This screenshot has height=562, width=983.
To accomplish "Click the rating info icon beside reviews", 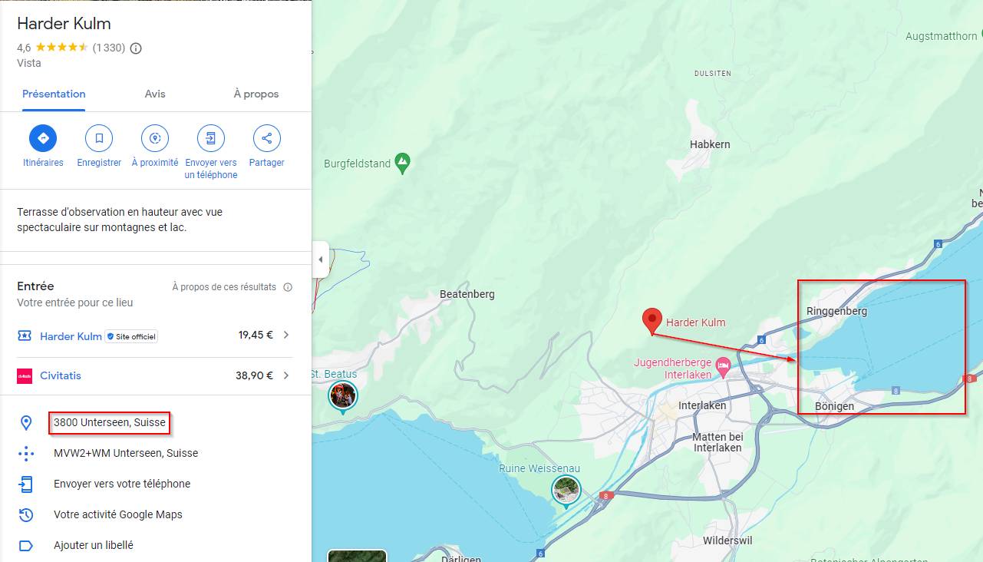I will pos(136,48).
